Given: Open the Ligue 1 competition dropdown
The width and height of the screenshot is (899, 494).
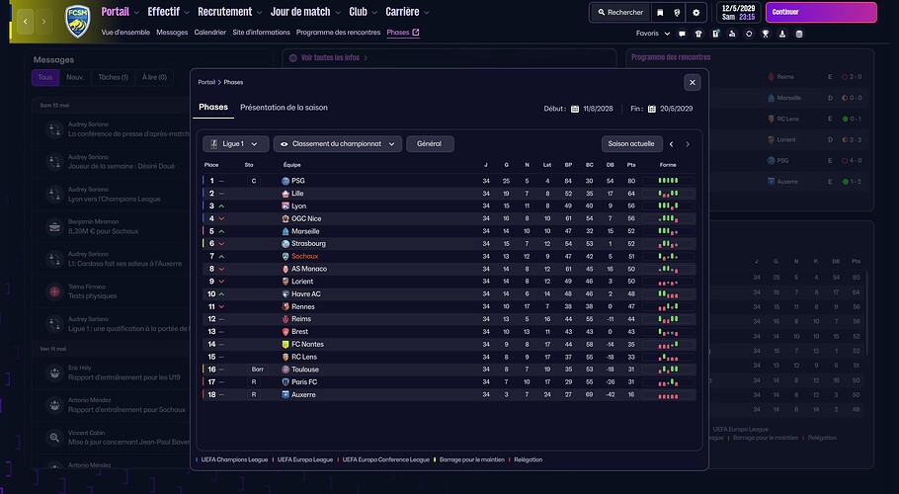Looking at the screenshot, I should tap(236, 144).
